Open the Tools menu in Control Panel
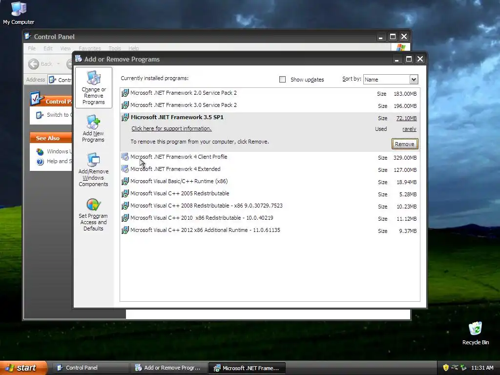The image size is (500, 375). [114, 48]
